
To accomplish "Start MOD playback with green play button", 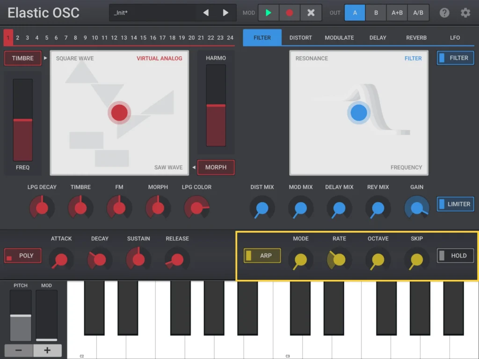I will tap(268, 13).
